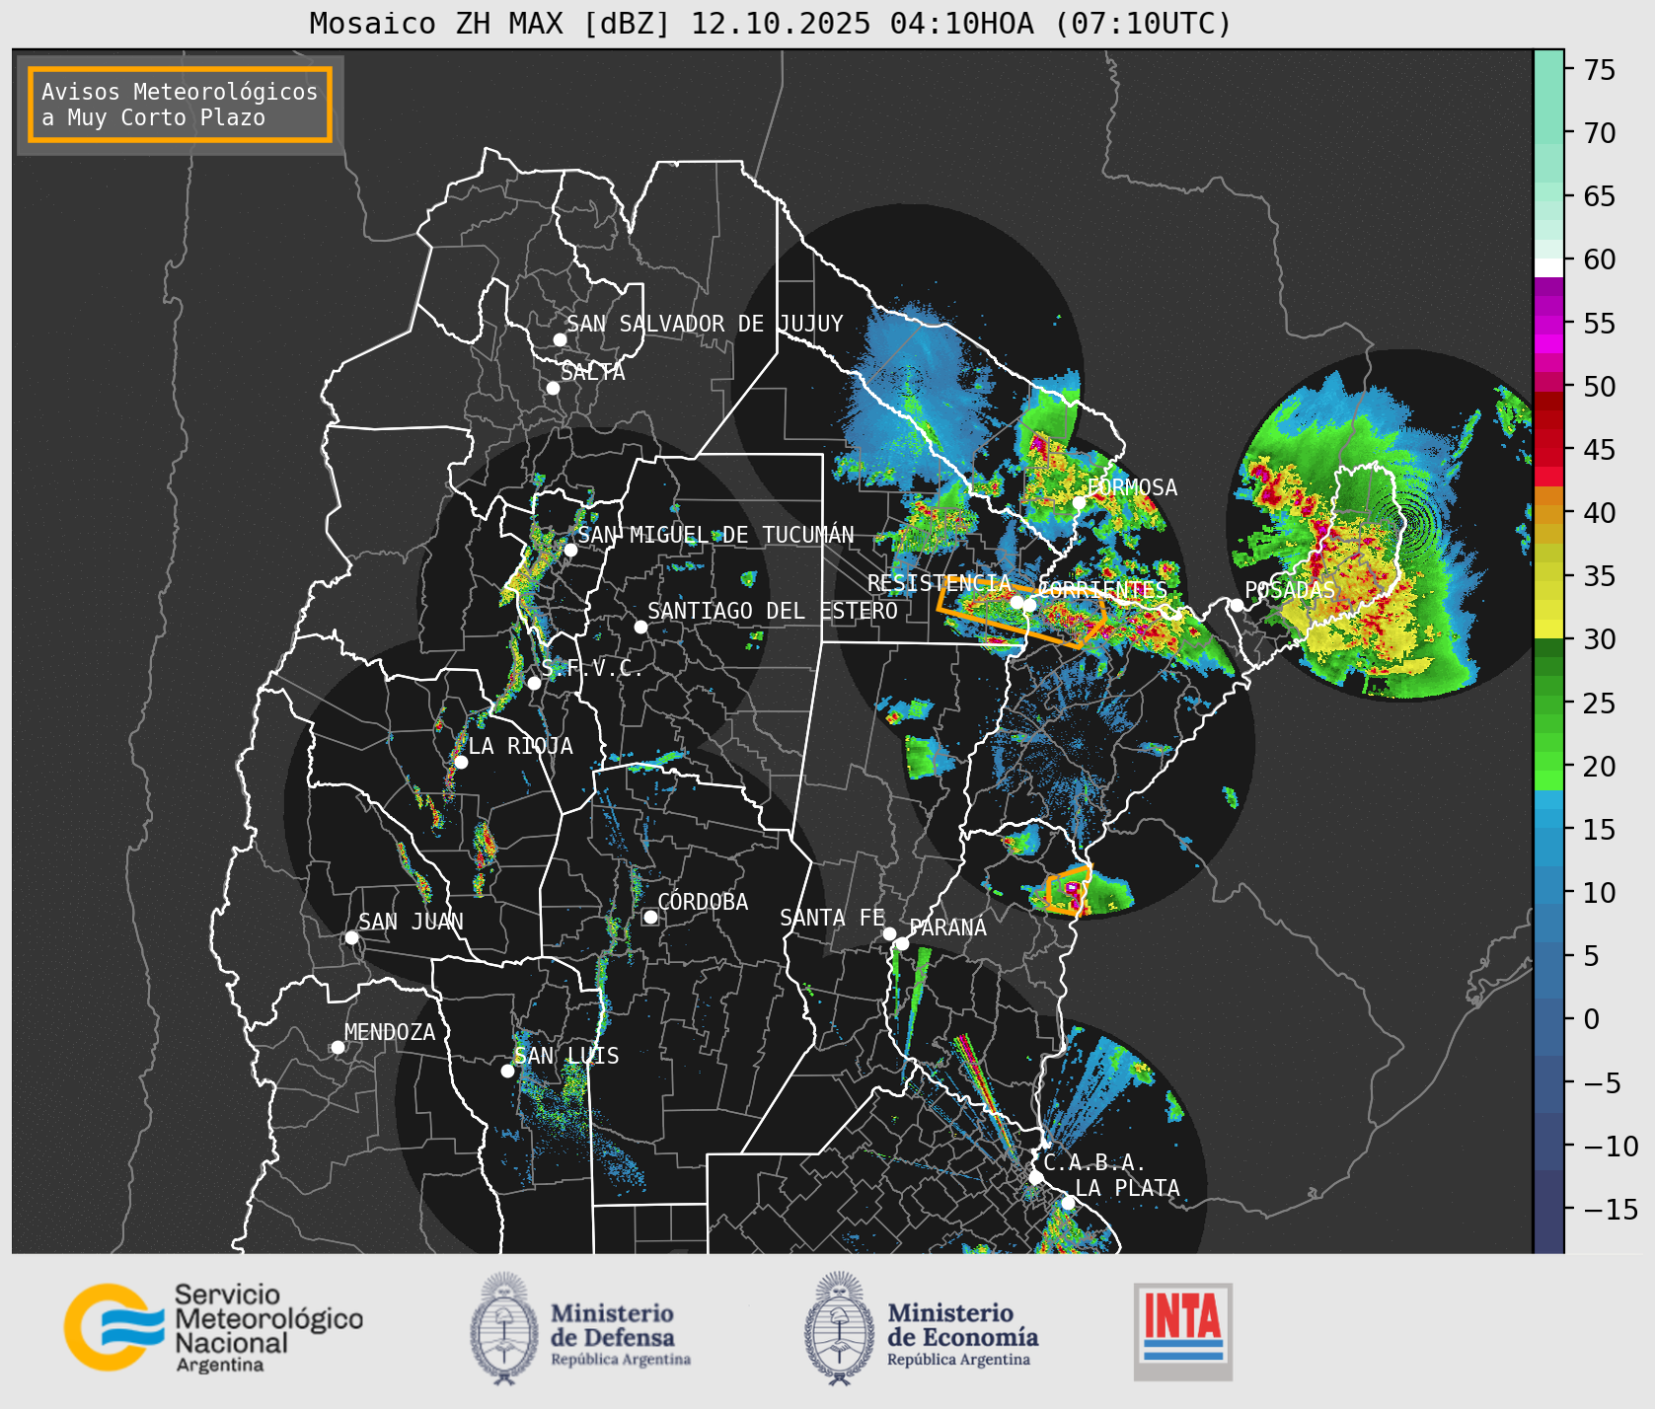Click the SAN SALVADOR DE JUJUY label
Screen dimensions: 1655x1409
(x=705, y=324)
